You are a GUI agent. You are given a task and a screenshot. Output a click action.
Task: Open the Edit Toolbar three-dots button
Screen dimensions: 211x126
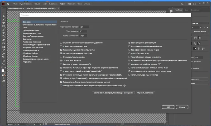click(4, 86)
